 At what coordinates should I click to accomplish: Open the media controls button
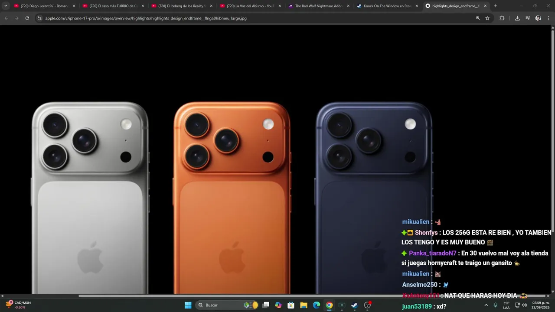coord(528,18)
